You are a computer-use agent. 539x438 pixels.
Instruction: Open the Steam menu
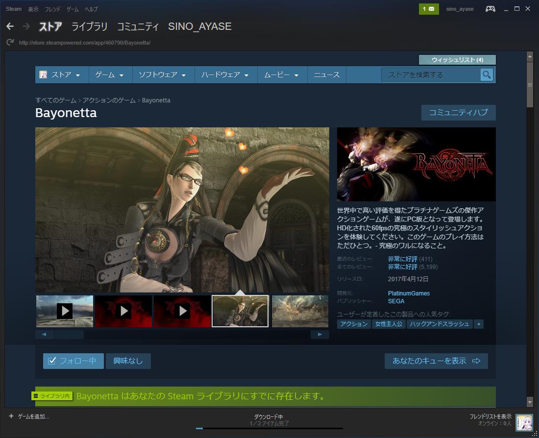13,9
